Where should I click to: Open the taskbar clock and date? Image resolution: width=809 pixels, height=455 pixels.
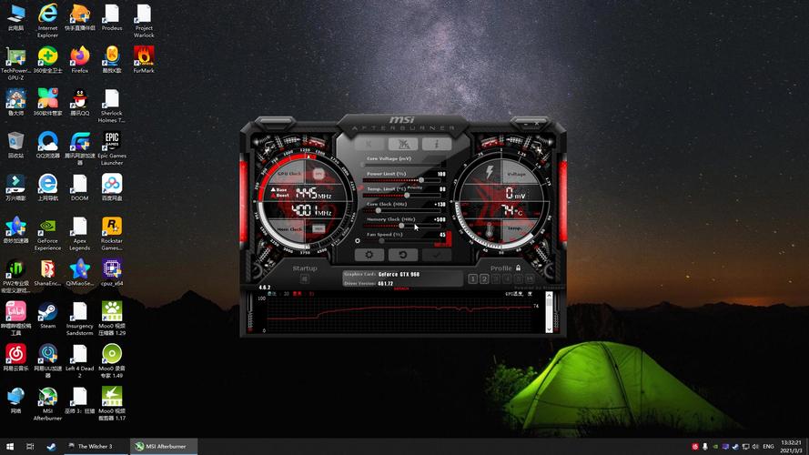tap(792, 446)
